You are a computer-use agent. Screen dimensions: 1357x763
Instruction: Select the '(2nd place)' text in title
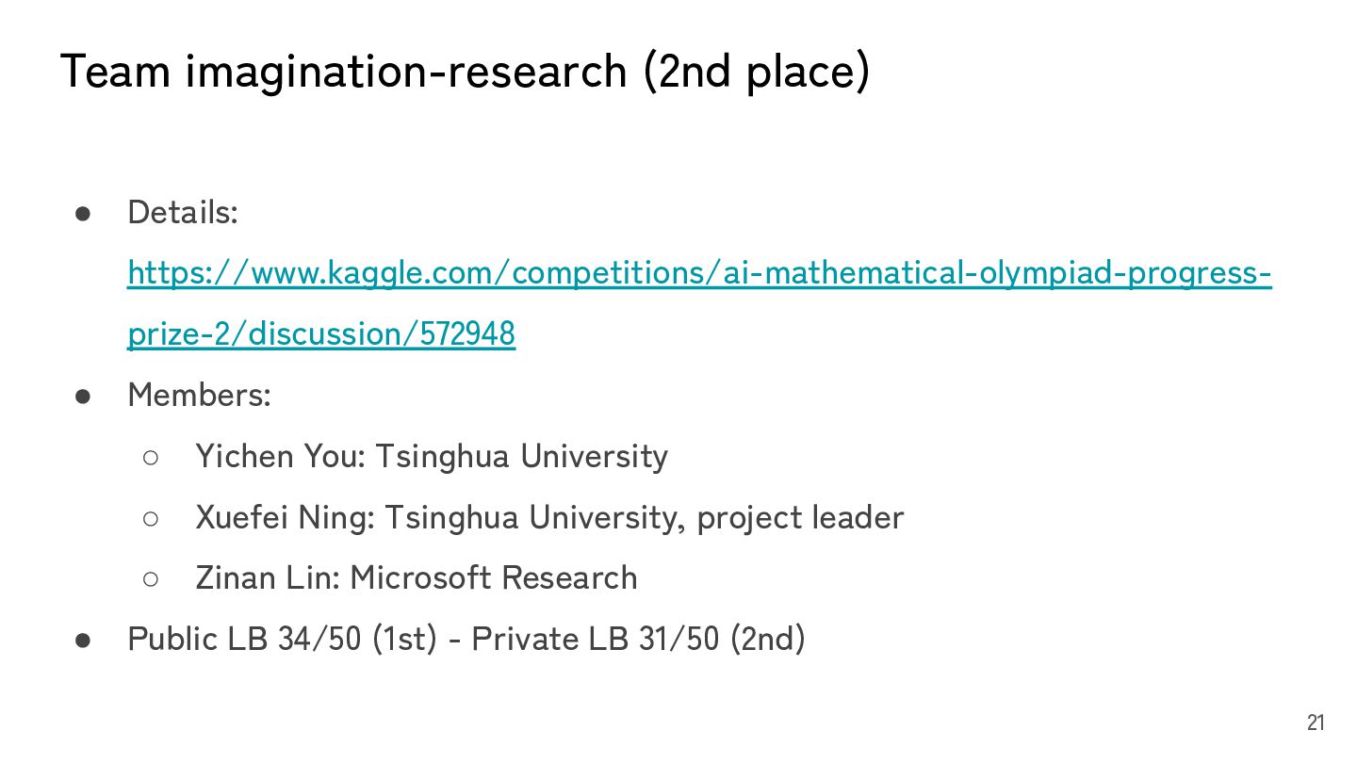click(x=757, y=72)
